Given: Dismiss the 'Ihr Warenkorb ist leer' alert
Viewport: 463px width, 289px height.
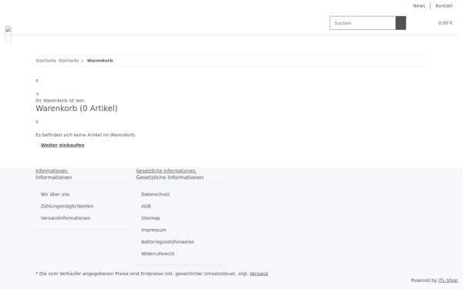Looking at the screenshot, I should pos(38,94).
